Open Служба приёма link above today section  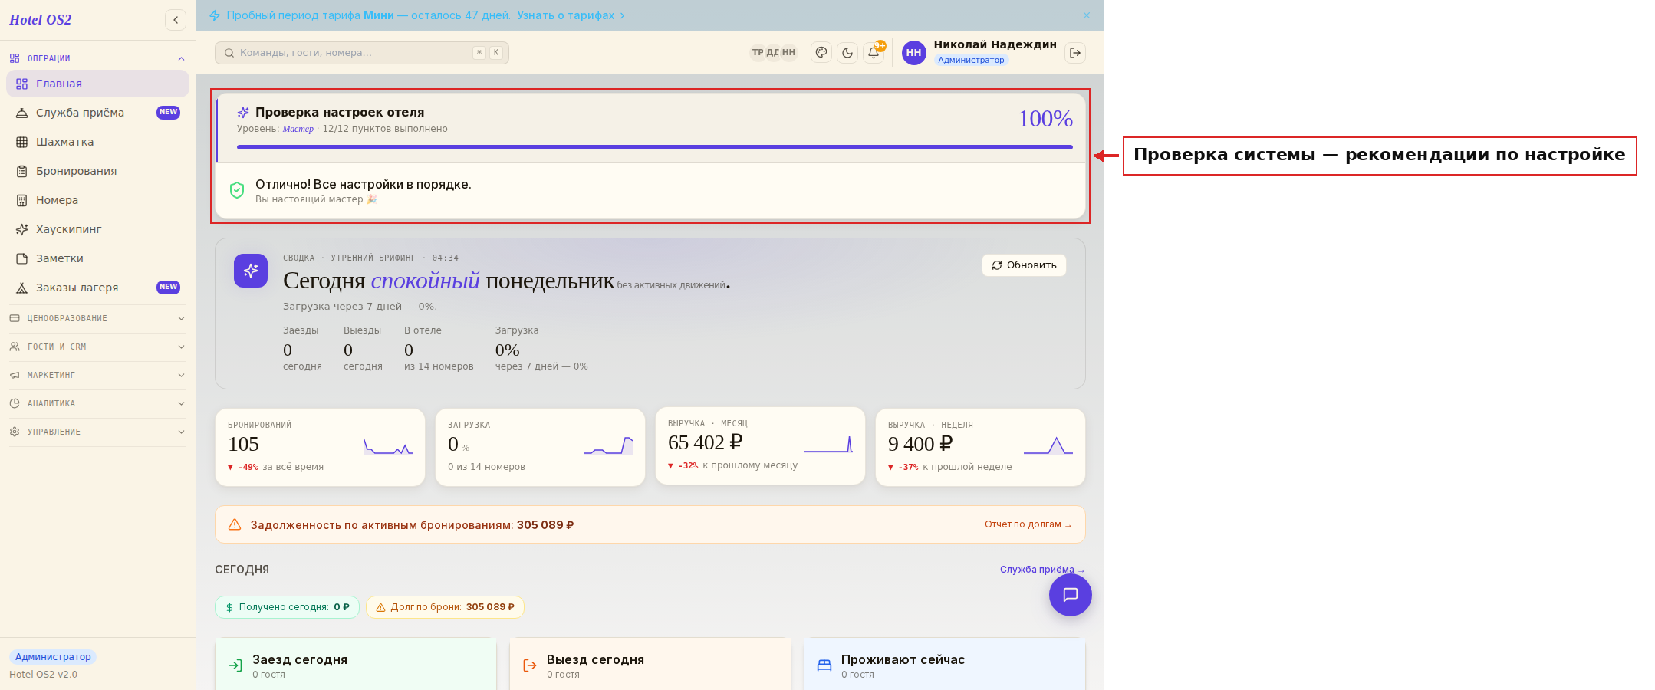1041,570
